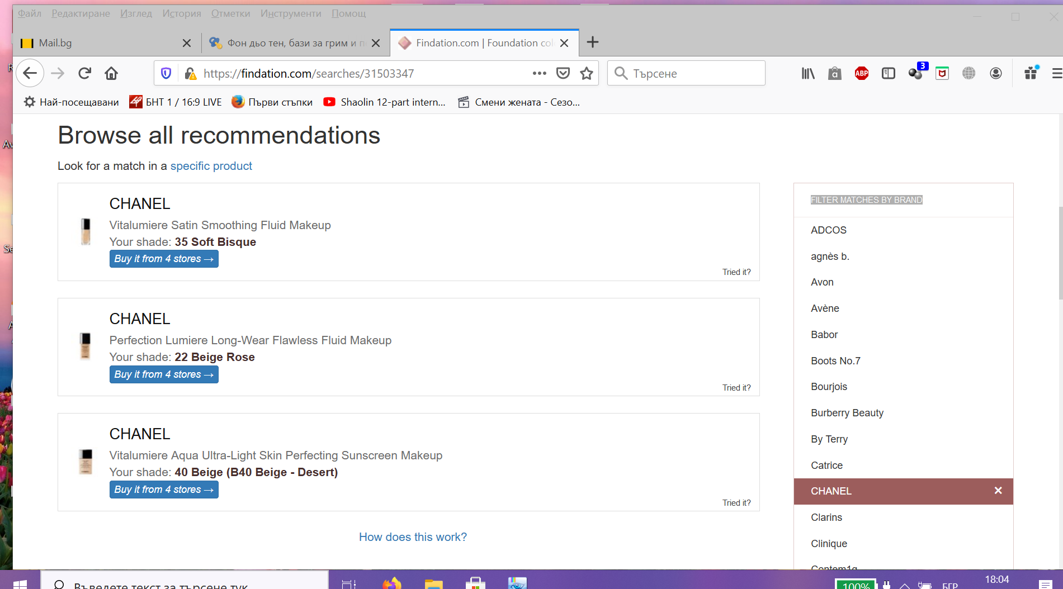Open the Windows Start menu
Image resolution: width=1063 pixels, height=589 pixels.
[x=20, y=583]
